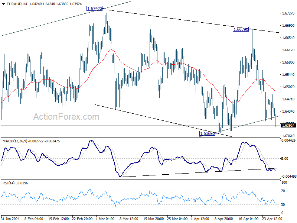297x223 pixels.
Task: Click the 31 Jan 2024 date label
Action: click(x=10, y=219)
